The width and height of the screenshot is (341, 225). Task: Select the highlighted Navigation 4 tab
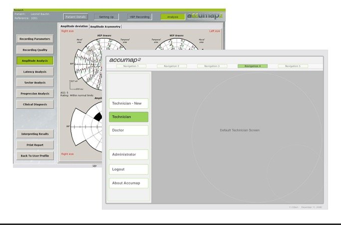(x=253, y=66)
